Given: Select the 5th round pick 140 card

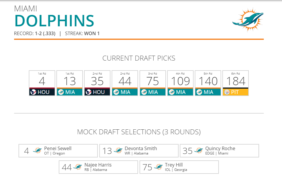Looking at the screenshot, I should tap(208, 83).
